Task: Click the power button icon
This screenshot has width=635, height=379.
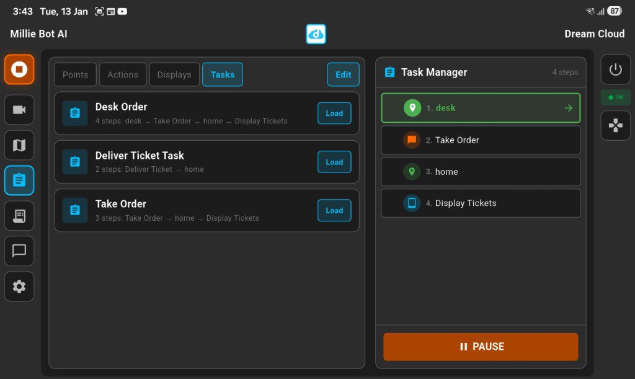Action: coord(615,69)
